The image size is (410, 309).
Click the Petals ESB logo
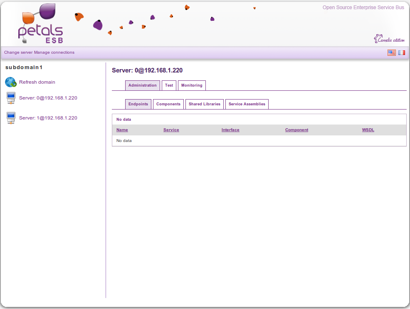pos(41,25)
